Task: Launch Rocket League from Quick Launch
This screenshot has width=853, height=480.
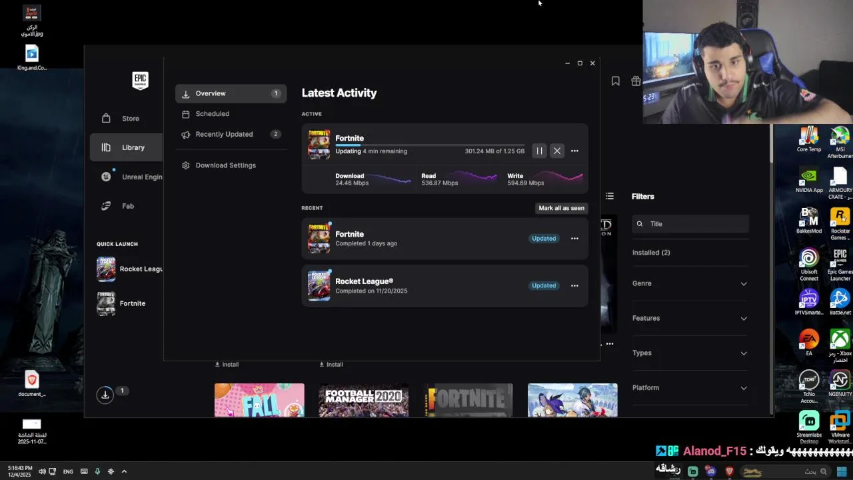Action: click(x=129, y=269)
